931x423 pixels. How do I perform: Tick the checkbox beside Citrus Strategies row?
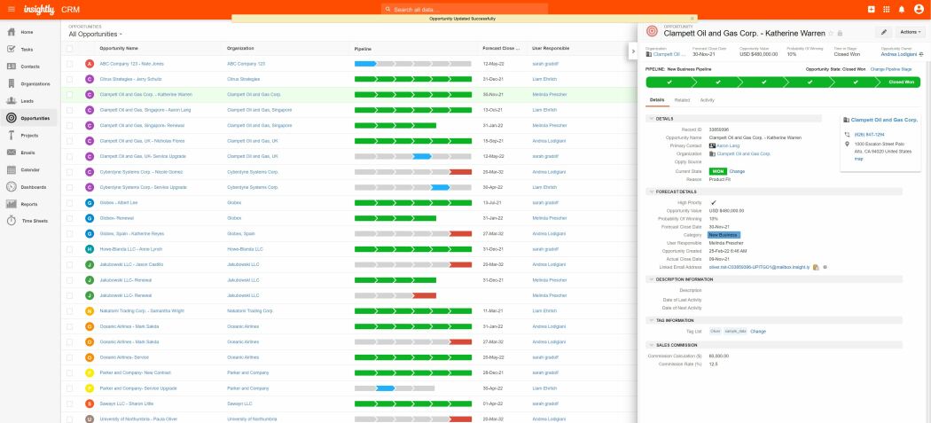pyautogui.click(x=70, y=79)
